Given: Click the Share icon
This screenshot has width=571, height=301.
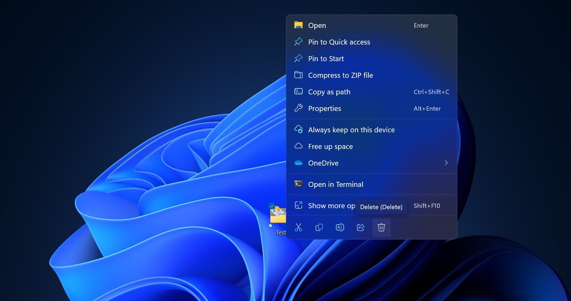Looking at the screenshot, I should pyautogui.click(x=360, y=227).
